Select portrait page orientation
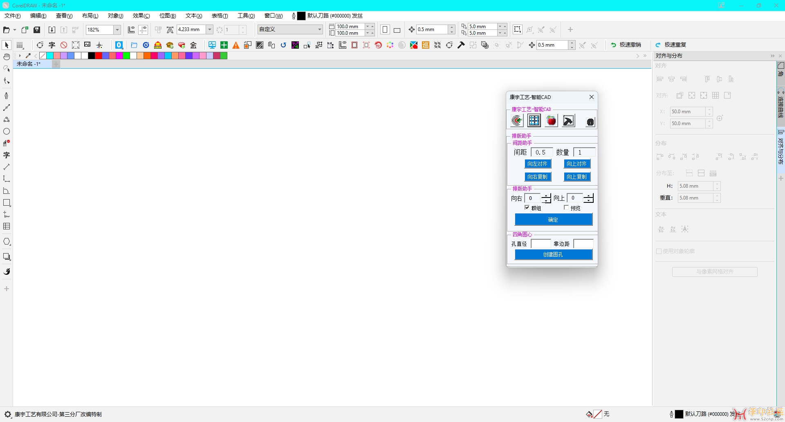The image size is (785, 422). coord(385,29)
